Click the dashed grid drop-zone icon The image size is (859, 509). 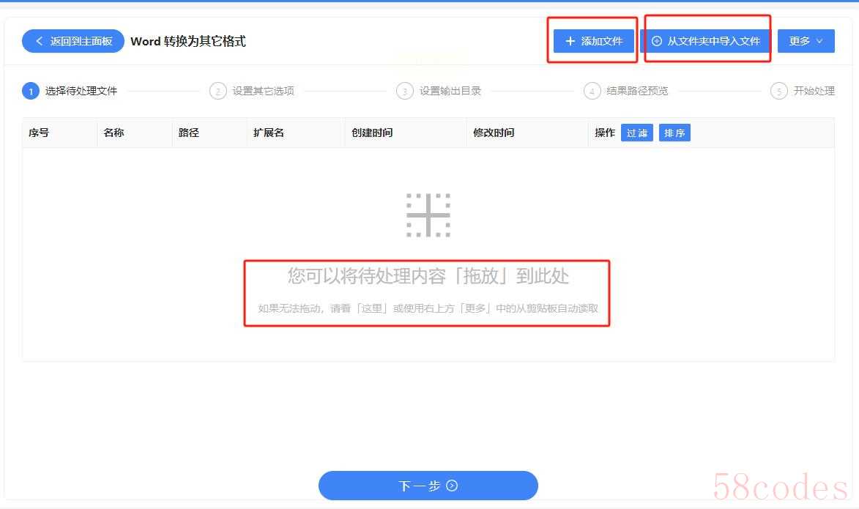click(x=428, y=215)
